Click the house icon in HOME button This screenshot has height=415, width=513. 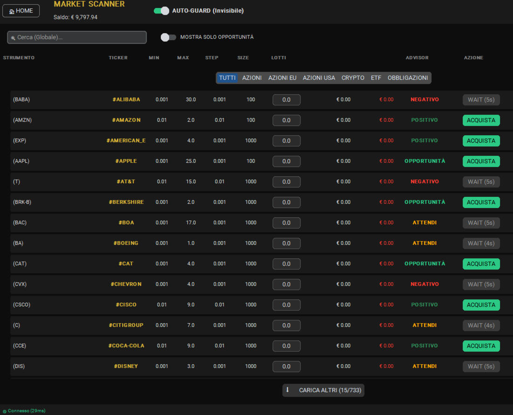click(12, 11)
